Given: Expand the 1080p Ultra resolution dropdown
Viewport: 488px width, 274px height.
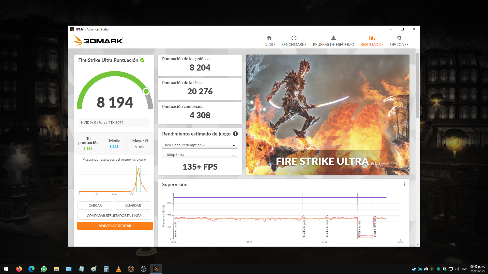Looking at the screenshot, I should click(200, 155).
